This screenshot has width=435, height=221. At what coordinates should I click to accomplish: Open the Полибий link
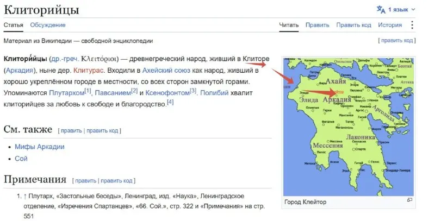[214, 93]
